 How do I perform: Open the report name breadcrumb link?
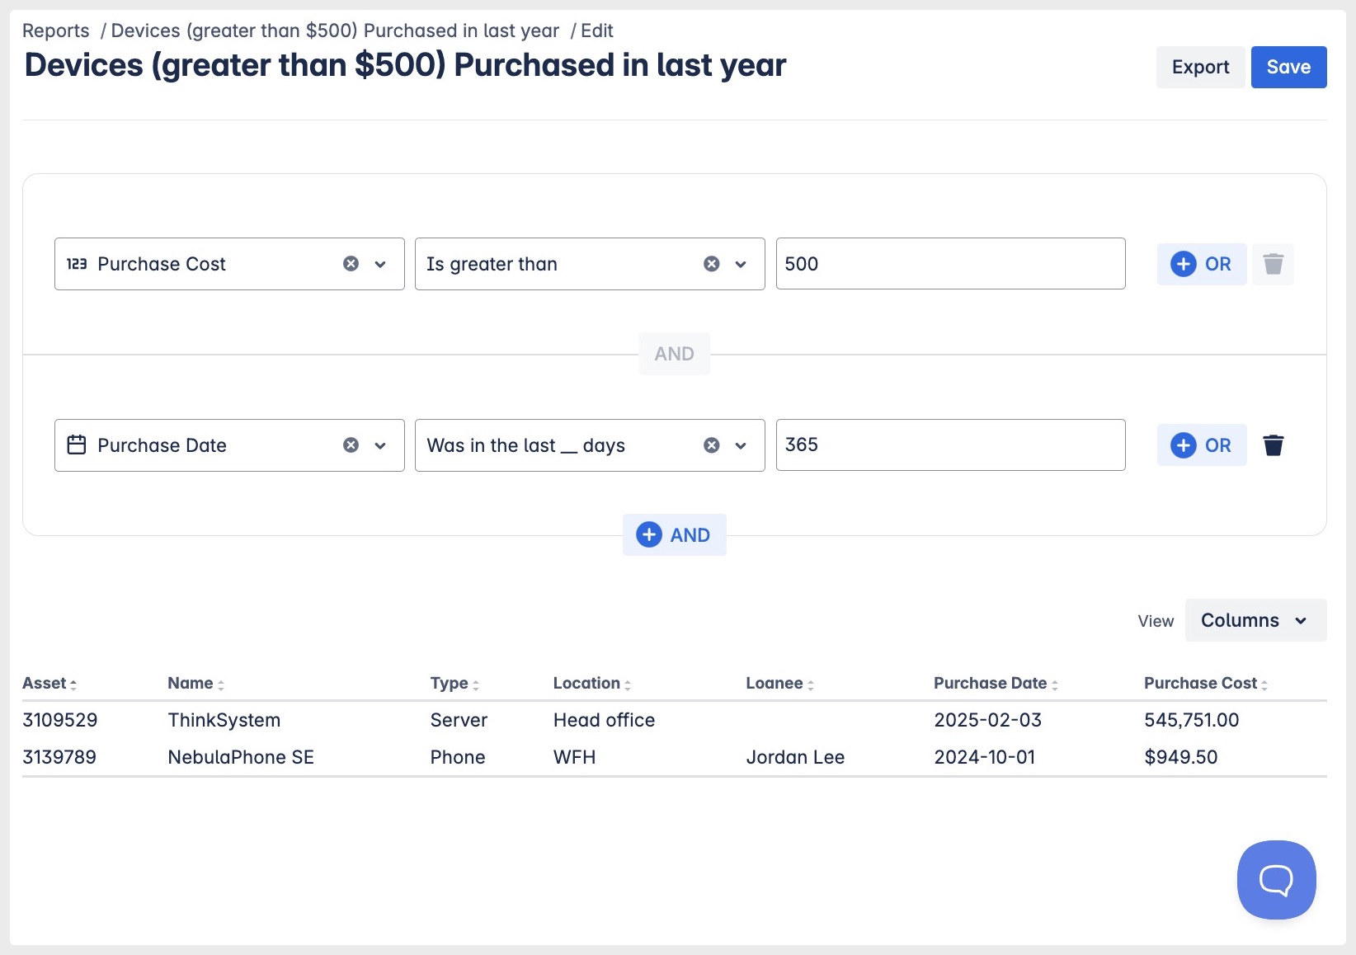(335, 31)
